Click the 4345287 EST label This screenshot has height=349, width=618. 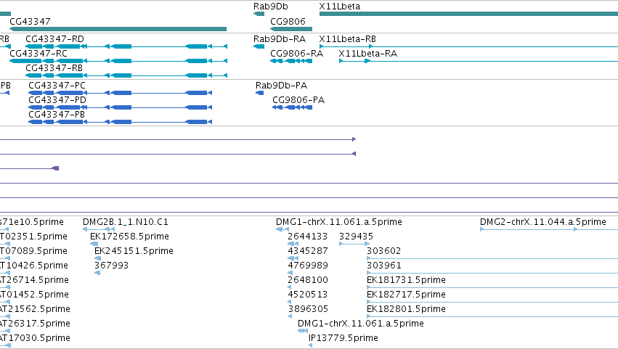point(307,251)
